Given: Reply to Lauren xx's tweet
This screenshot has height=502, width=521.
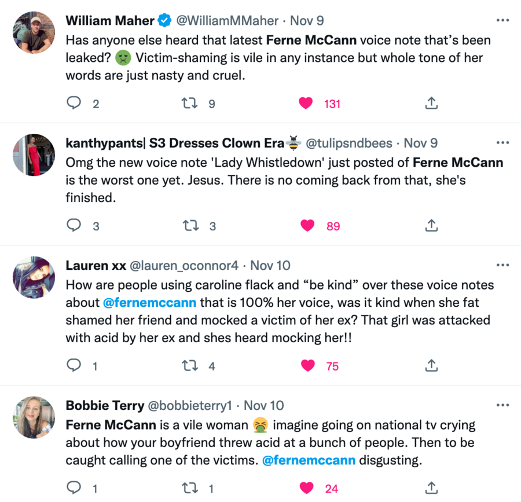Looking at the screenshot, I should [x=74, y=366].
